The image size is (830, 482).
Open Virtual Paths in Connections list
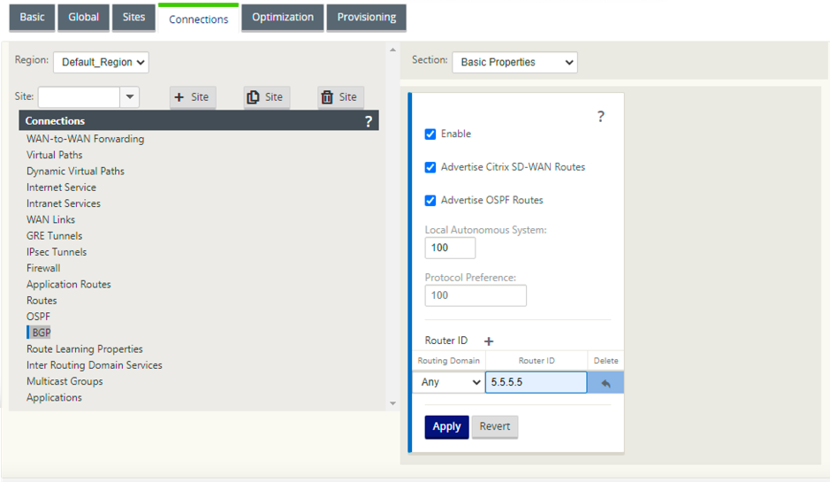[x=55, y=155]
